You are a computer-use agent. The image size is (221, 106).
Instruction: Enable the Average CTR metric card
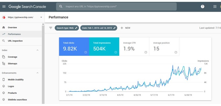[x=134, y=46]
